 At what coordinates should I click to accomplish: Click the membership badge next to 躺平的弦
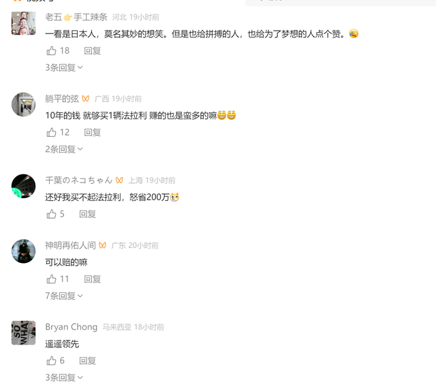pos(86,99)
